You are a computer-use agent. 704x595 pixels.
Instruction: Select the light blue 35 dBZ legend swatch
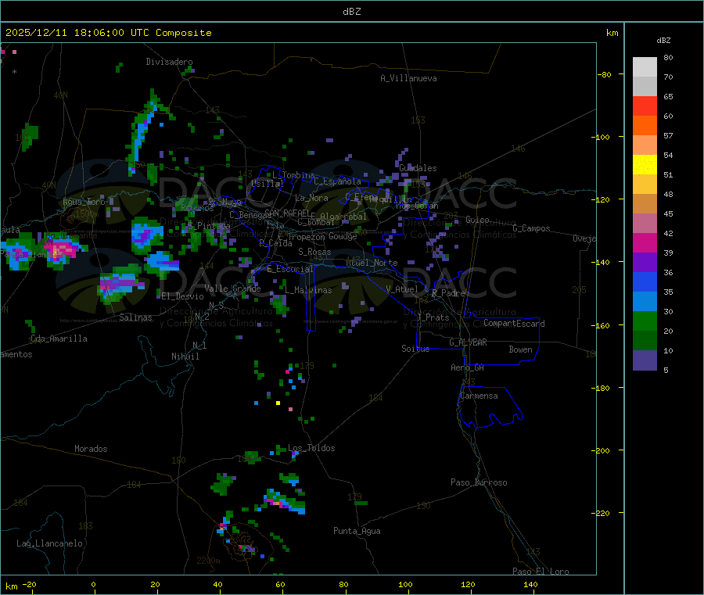point(645,302)
